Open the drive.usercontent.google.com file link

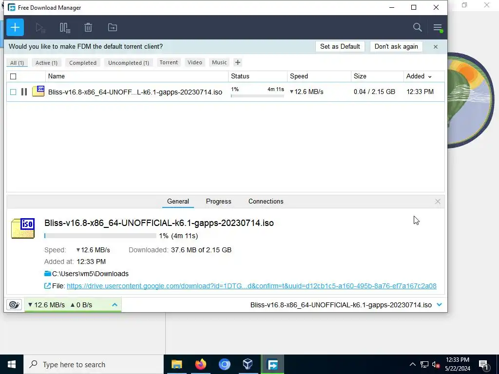(251, 286)
